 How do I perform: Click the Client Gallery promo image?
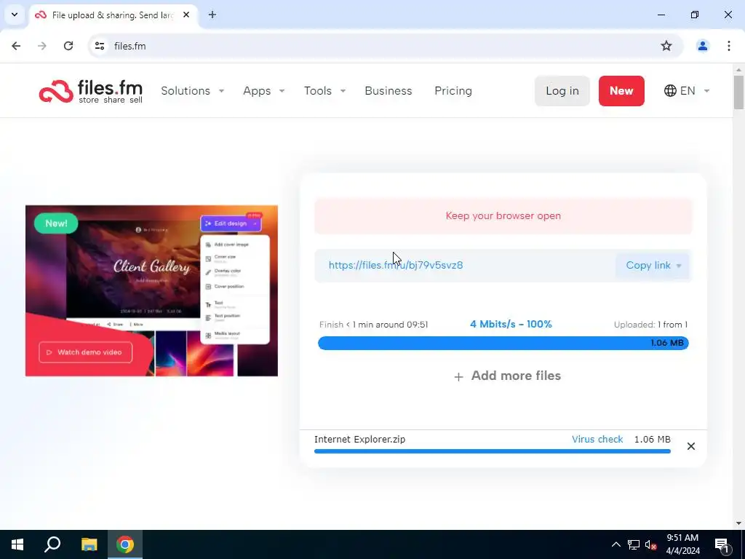pyautogui.click(x=151, y=290)
